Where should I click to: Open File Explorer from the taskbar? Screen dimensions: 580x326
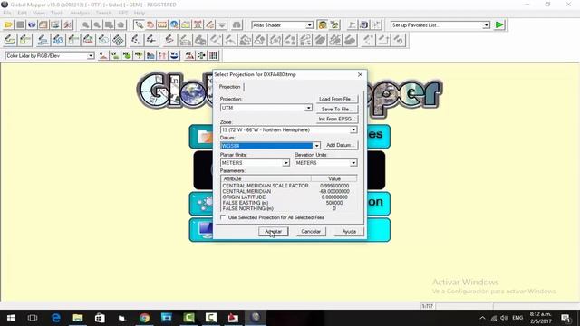(x=78, y=318)
